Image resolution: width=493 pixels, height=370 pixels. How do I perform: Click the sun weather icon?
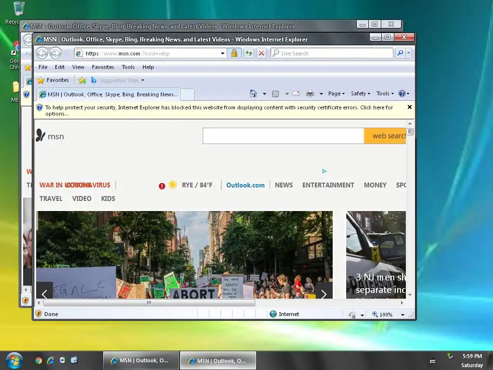click(x=173, y=185)
